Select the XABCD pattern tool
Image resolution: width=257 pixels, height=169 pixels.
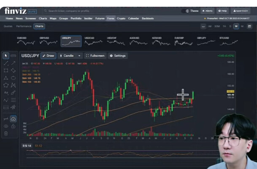[x=13, y=85]
